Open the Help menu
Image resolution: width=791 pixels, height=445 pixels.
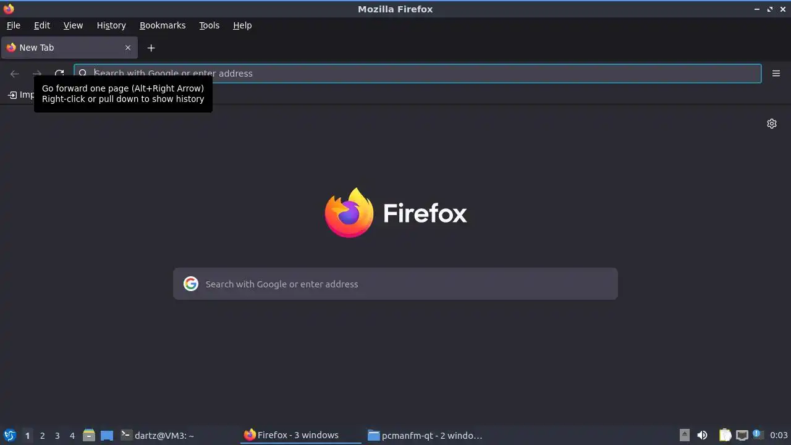click(x=242, y=25)
